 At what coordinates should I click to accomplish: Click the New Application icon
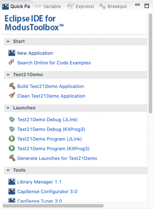tap(12, 53)
